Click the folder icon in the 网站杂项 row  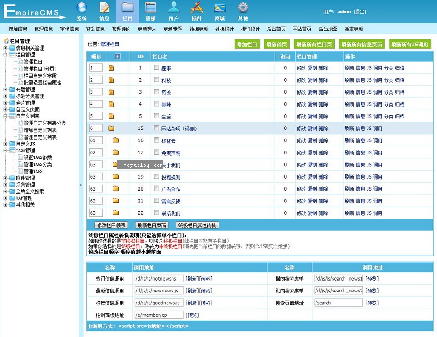click(111, 128)
